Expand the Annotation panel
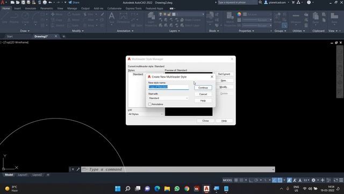The width and height of the screenshot is (344, 194). tap(125, 31)
